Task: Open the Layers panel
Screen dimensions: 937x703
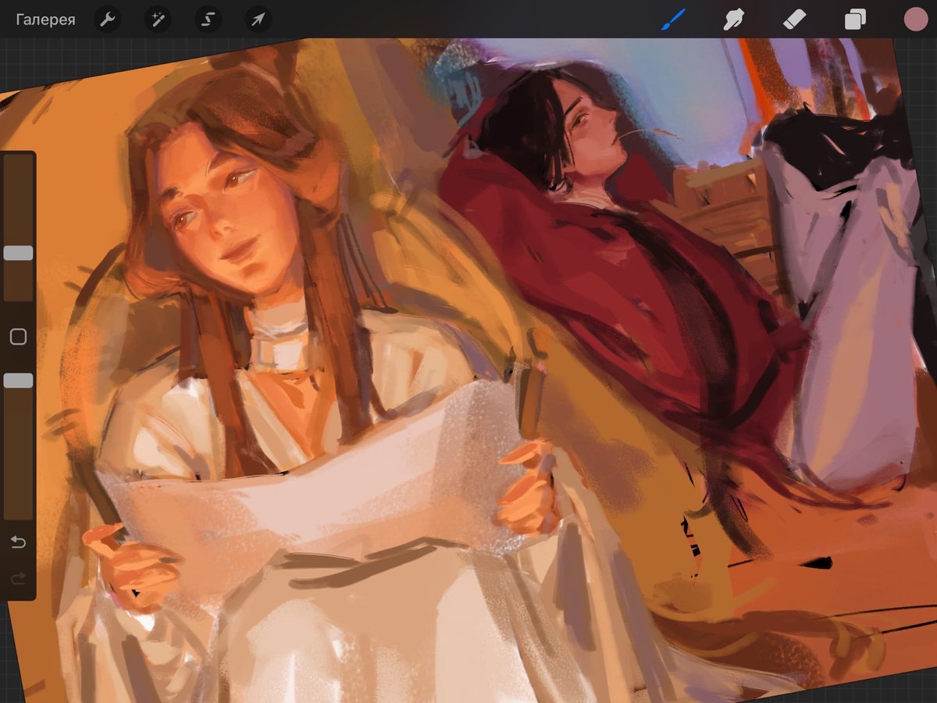Action: point(855,20)
